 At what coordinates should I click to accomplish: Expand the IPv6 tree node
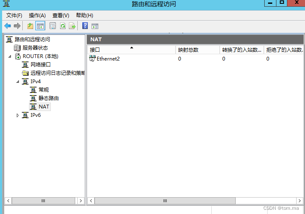18,115
